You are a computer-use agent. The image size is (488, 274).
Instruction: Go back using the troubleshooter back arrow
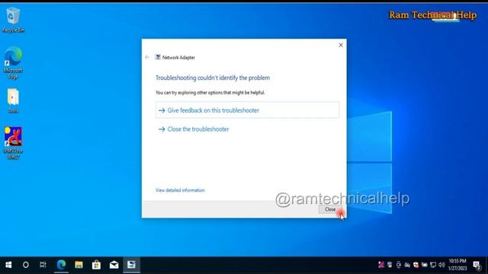pyautogui.click(x=147, y=57)
